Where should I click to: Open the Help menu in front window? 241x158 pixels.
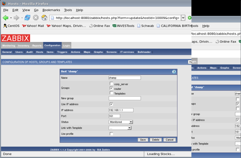(x=80, y=10)
